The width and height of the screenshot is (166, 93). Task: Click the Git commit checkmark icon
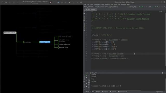[x=155, y=7]
